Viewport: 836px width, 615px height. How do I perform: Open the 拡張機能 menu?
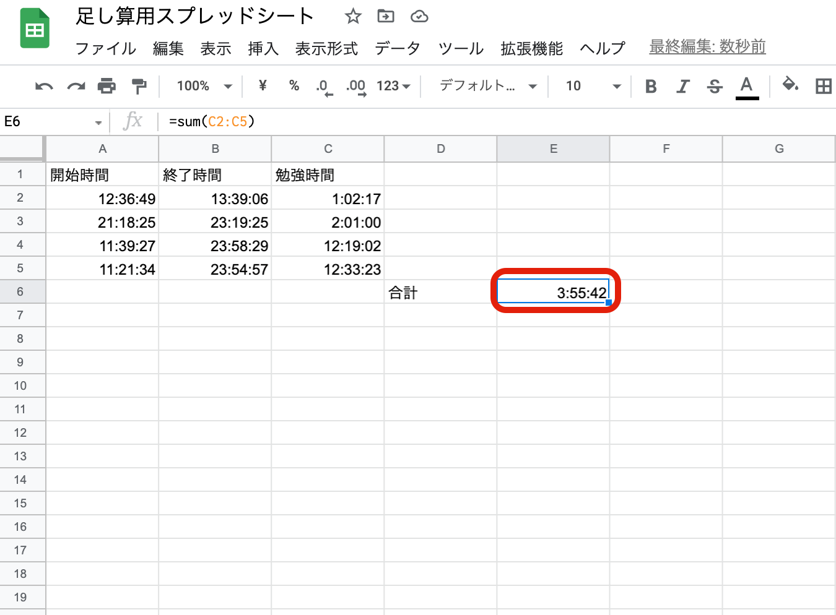click(531, 48)
